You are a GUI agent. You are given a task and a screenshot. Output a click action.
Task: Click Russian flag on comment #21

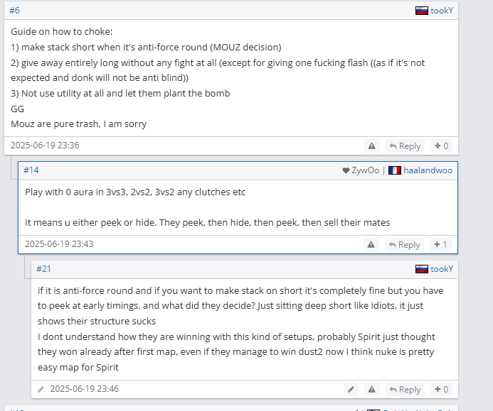[x=422, y=269]
